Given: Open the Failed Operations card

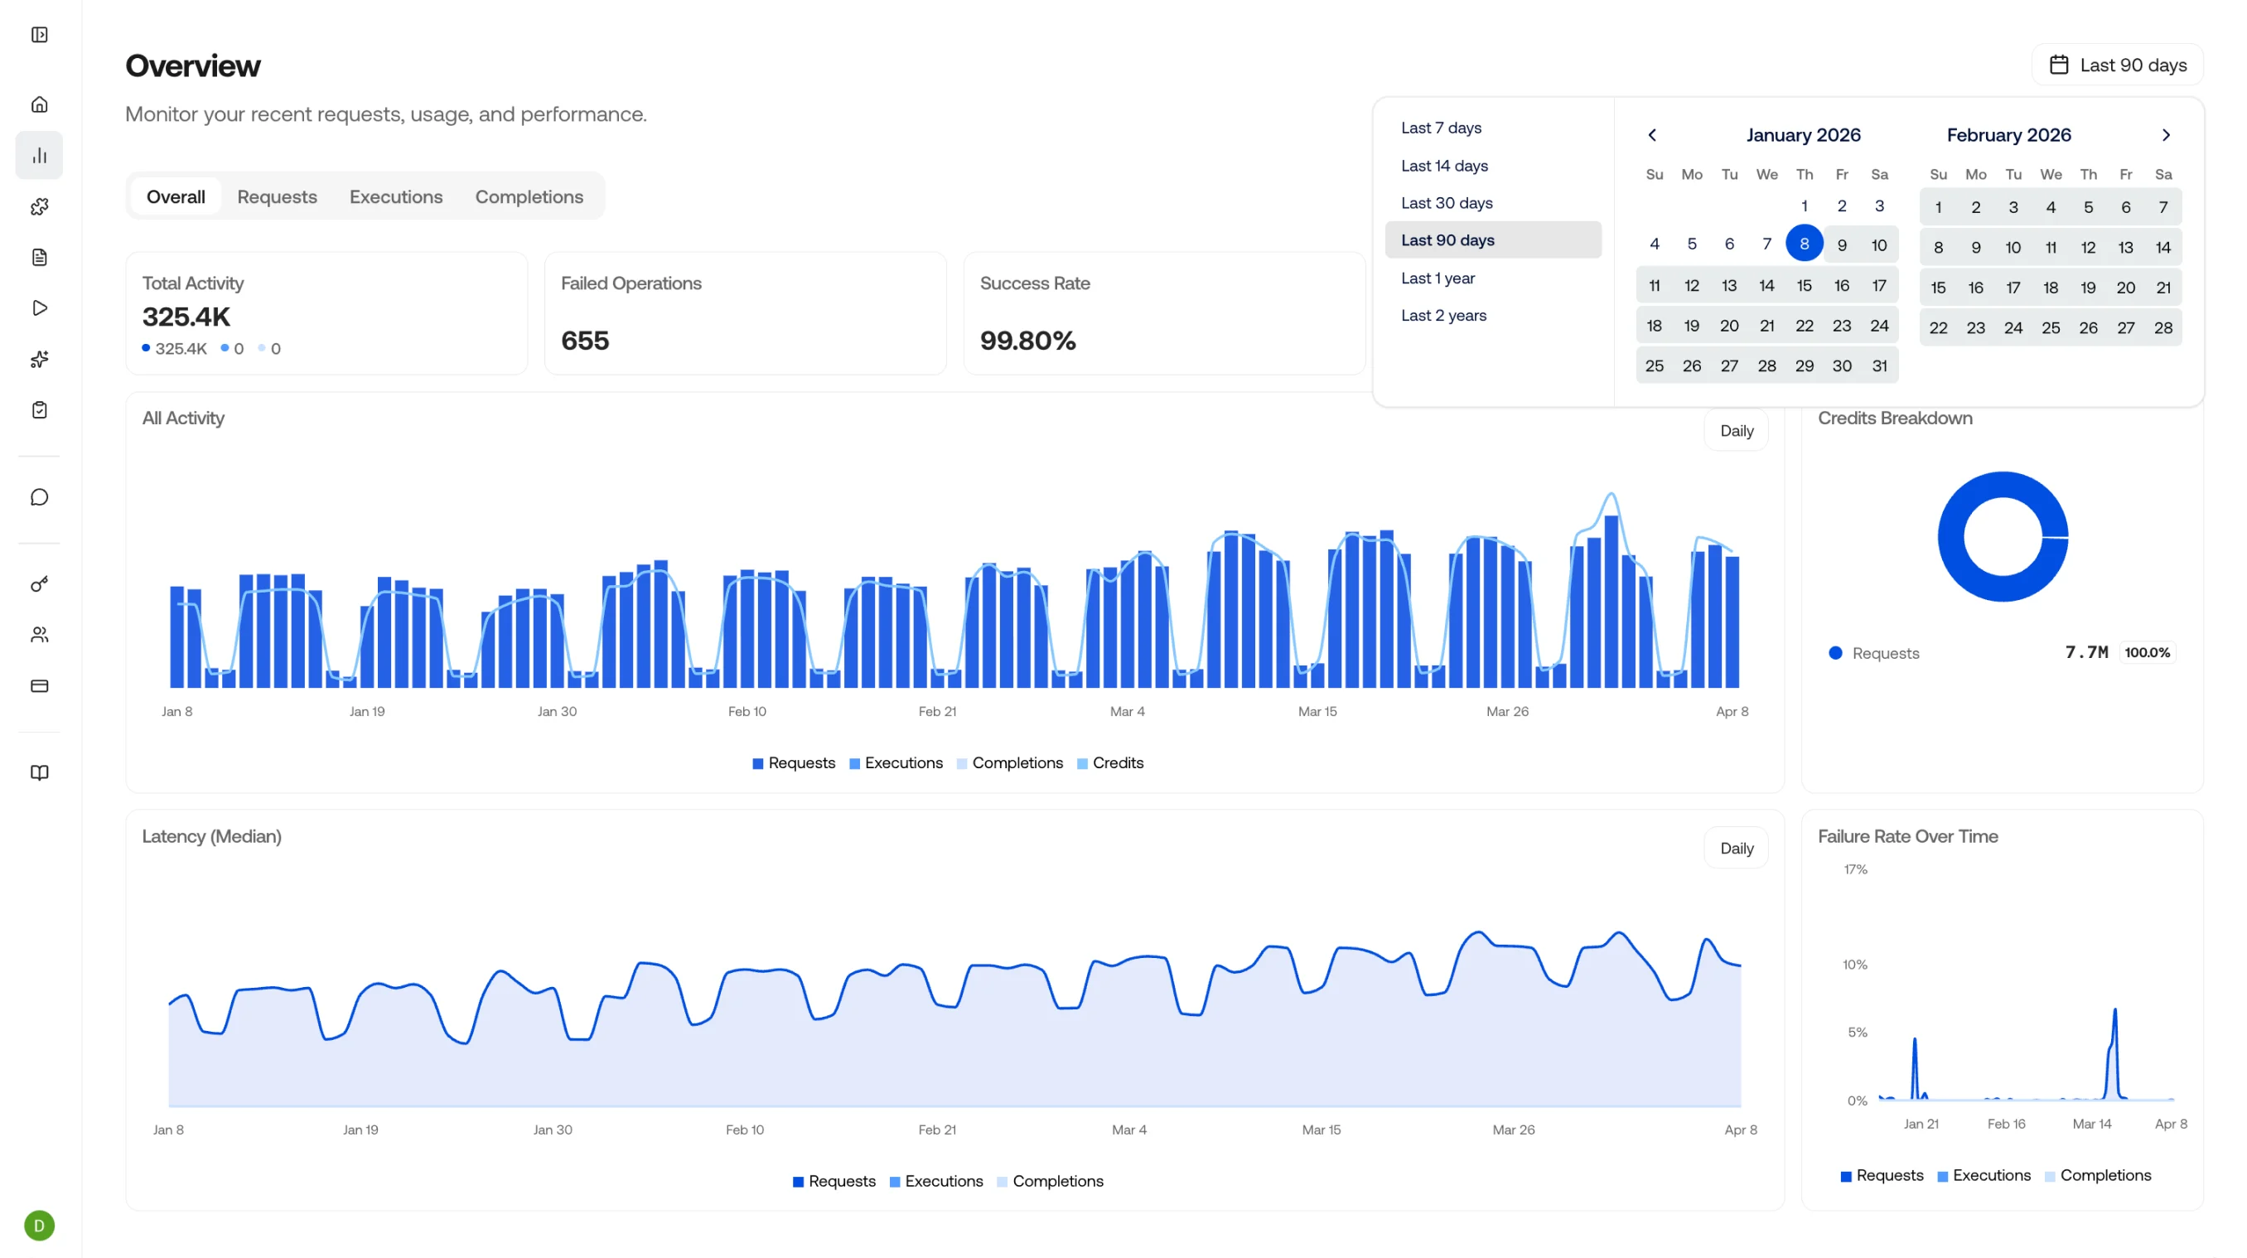Looking at the screenshot, I should tap(745, 314).
